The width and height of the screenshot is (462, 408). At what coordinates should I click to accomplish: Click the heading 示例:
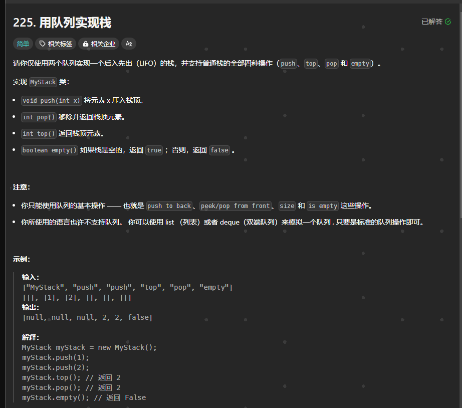[22, 260]
